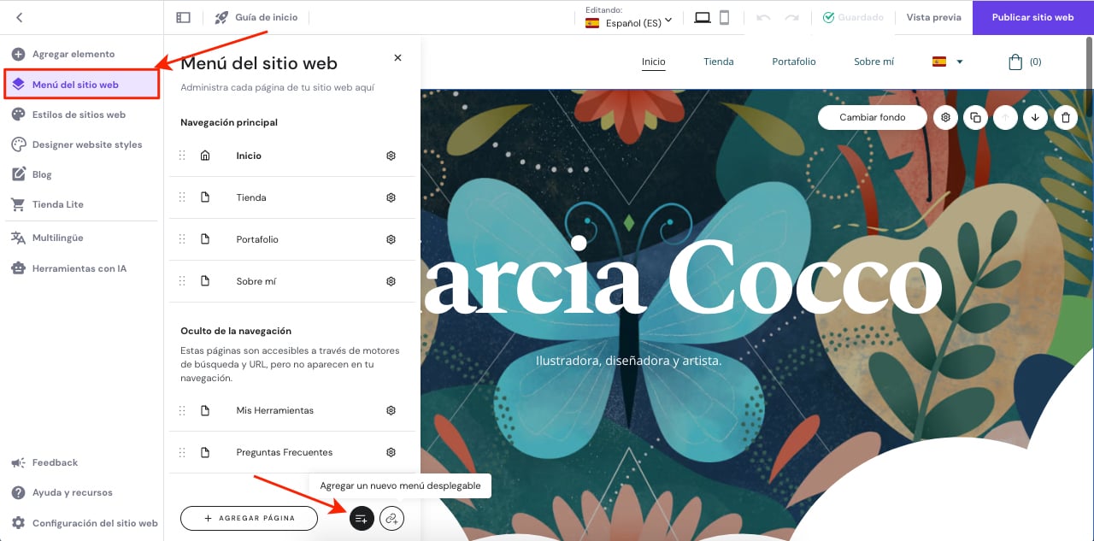Click the Publicar sitio web button

point(1032,17)
